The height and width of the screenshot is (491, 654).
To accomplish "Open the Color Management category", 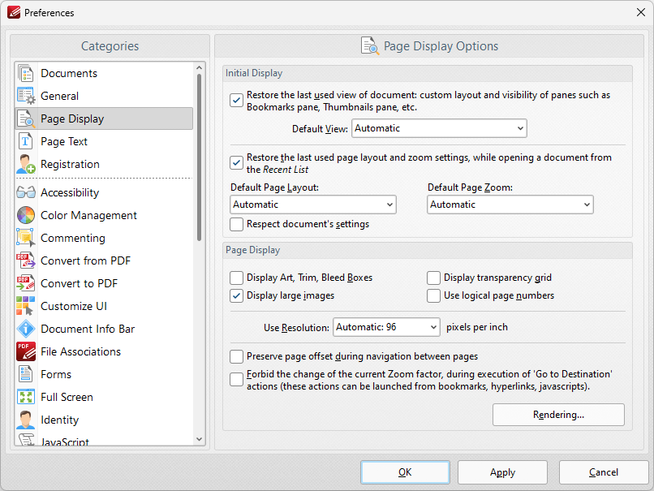I will 105,215.
